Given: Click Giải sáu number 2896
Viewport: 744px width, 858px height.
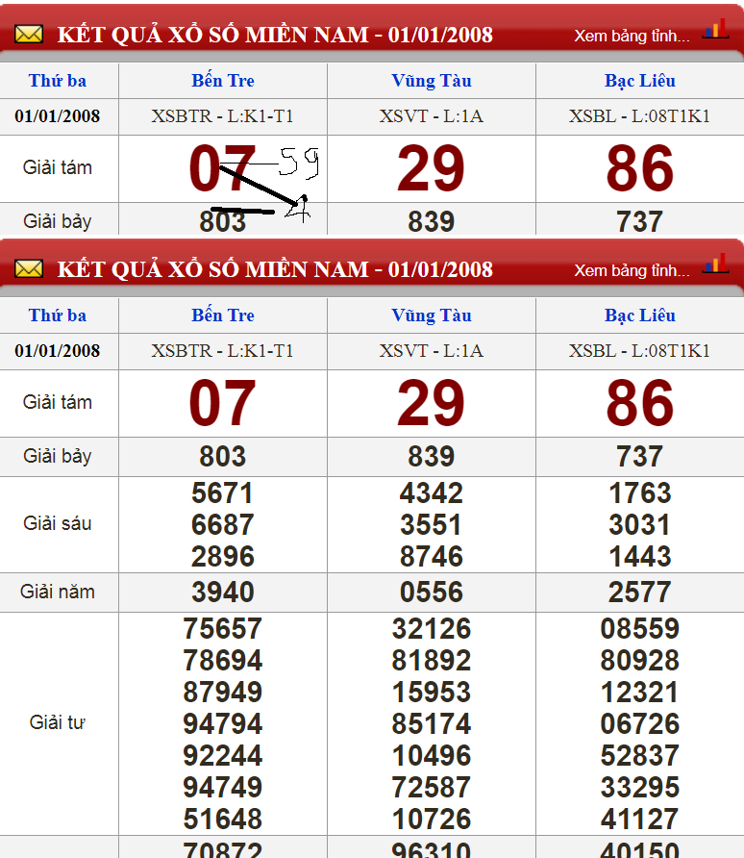Looking at the screenshot, I should [x=222, y=557].
